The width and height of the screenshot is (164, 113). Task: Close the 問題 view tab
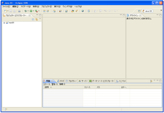[x=52, y=81]
